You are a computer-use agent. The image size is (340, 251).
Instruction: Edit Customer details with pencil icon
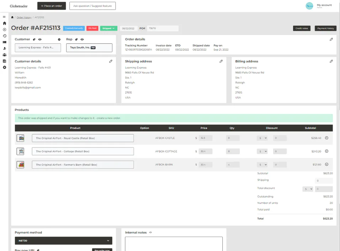[111, 62]
